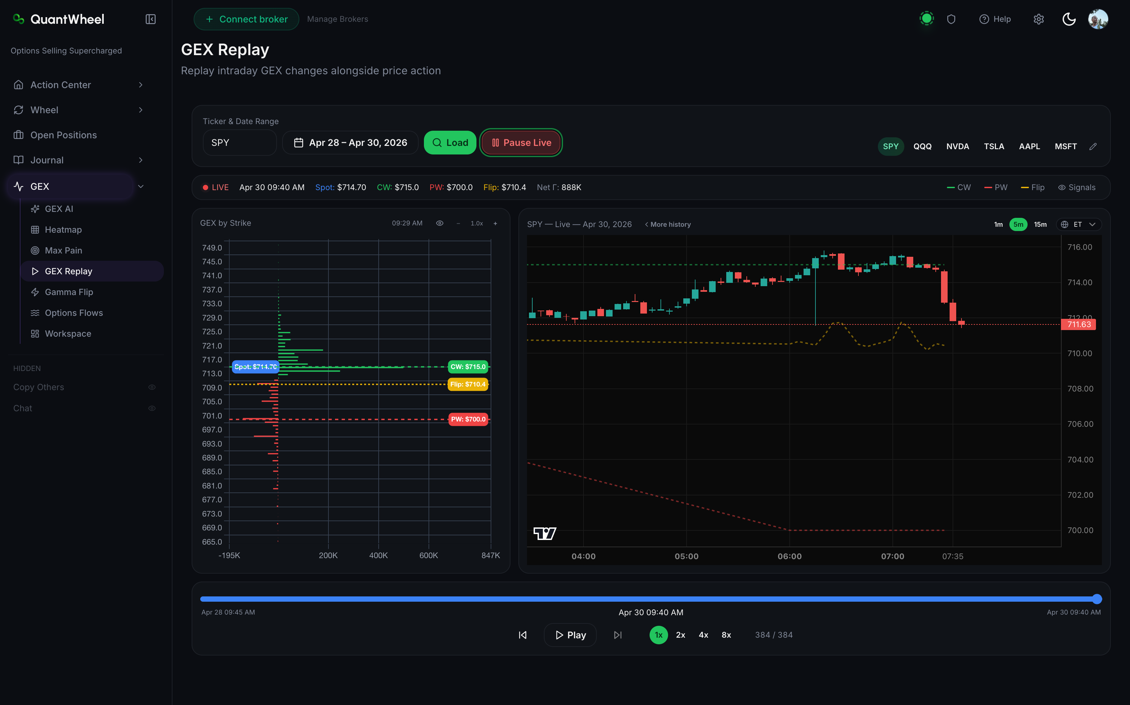Expand Journal submenu chevron

click(x=140, y=160)
